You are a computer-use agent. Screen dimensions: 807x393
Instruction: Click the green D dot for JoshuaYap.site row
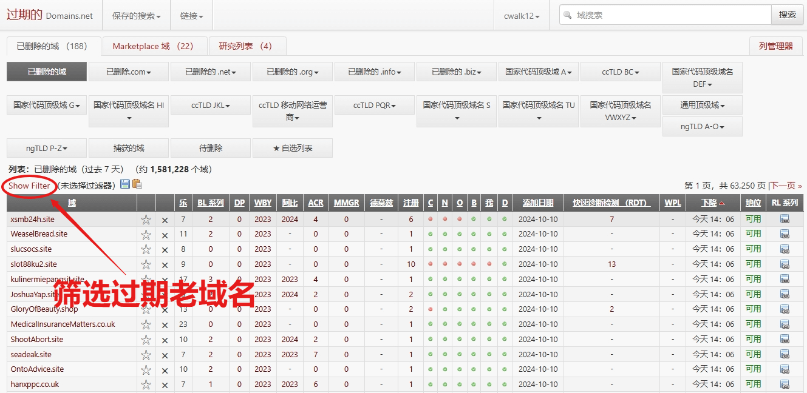tap(505, 294)
